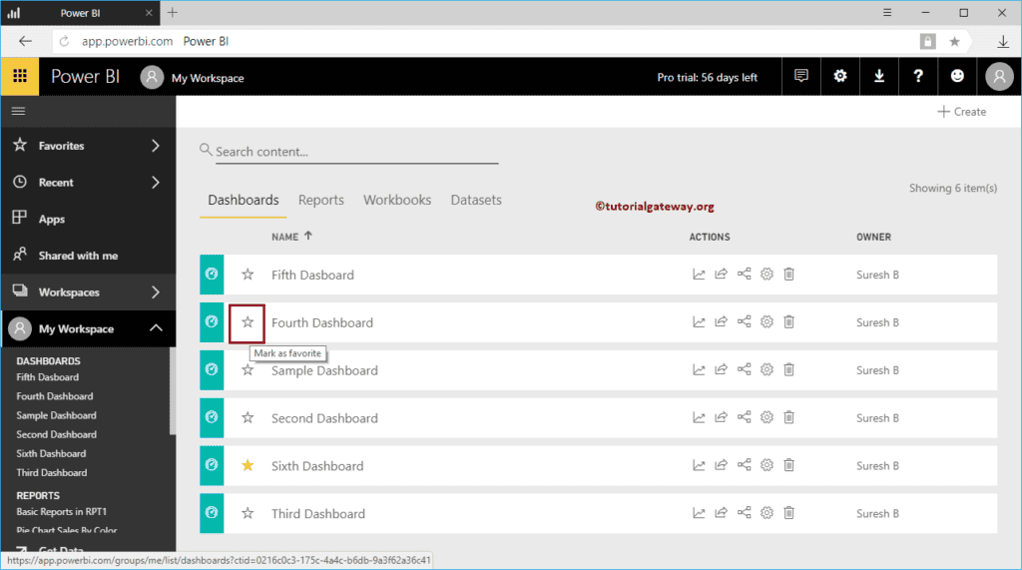The width and height of the screenshot is (1022, 570).
Task: Open browser downloads arrow icon
Action: coord(1003,42)
